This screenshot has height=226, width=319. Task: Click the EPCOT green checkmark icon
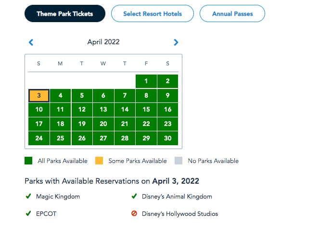coord(28,213)
